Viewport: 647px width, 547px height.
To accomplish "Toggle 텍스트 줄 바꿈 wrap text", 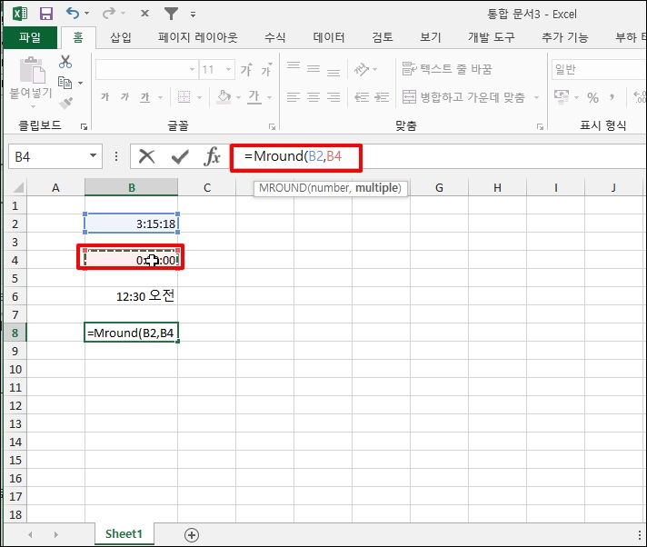I will (x=447, y=69).
